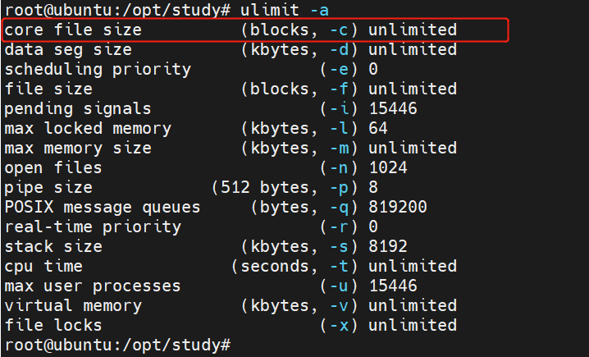The width and height of the screenshot is (589, 357).
Task: Click the 8 value for pipe size
Action: pyautogui.click(x=373, y=187)
